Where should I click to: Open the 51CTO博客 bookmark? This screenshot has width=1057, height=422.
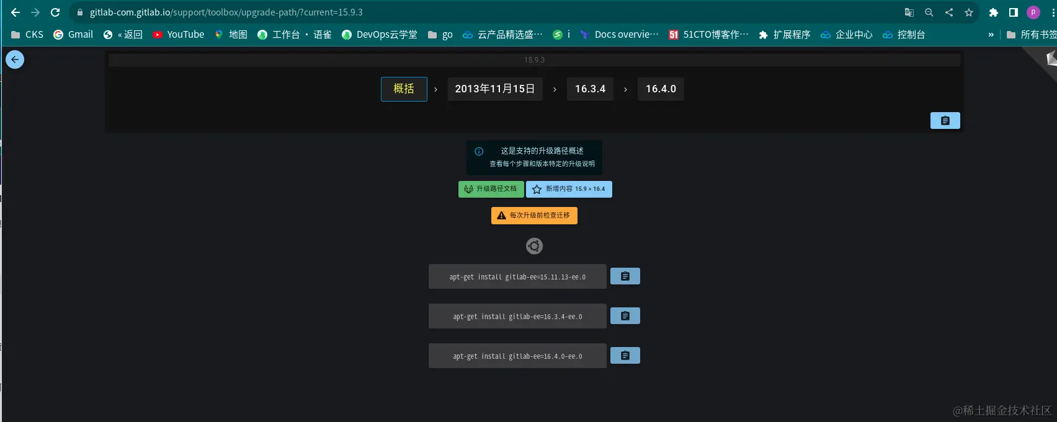tap(708, 35)
